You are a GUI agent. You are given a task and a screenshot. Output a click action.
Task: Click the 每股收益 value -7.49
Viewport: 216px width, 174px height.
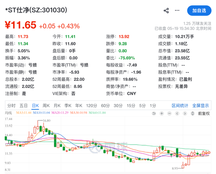coord(132,65)
